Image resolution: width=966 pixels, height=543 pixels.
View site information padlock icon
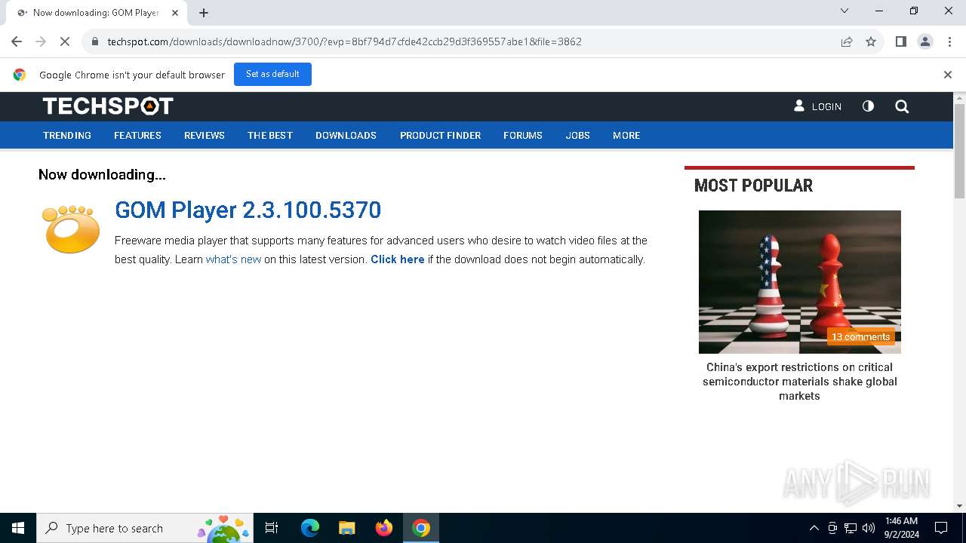click(95, 41)
